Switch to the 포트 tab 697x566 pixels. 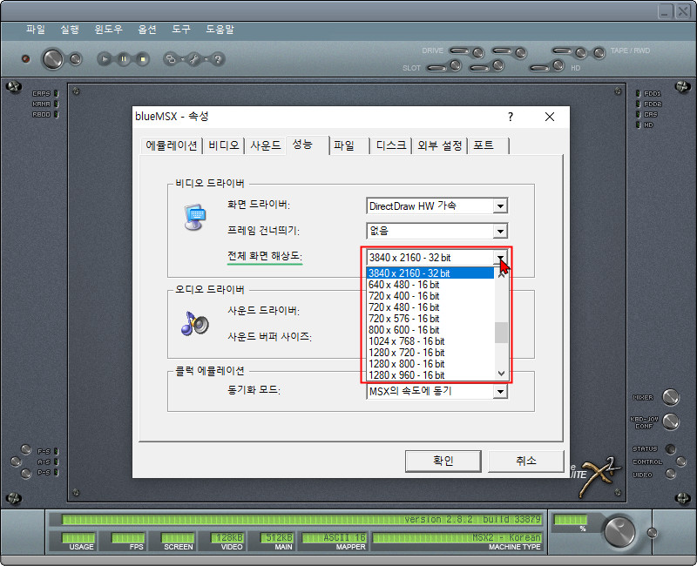pos(489,145)
